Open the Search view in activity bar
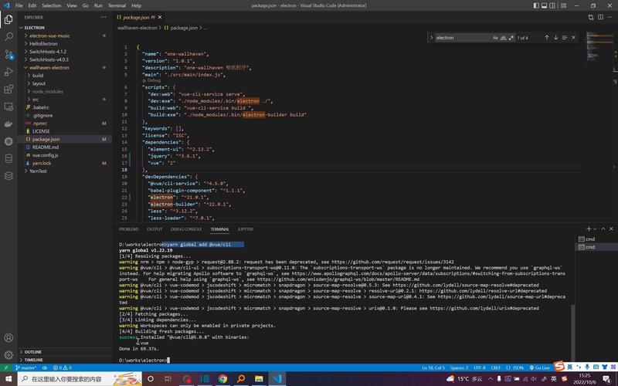This screenshot has height=386, width=618. coord(8,37)
